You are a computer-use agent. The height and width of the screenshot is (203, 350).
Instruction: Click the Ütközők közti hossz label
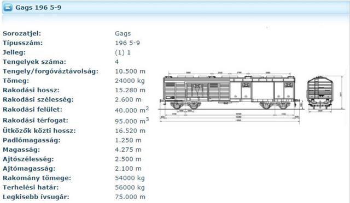click(39, 131)
